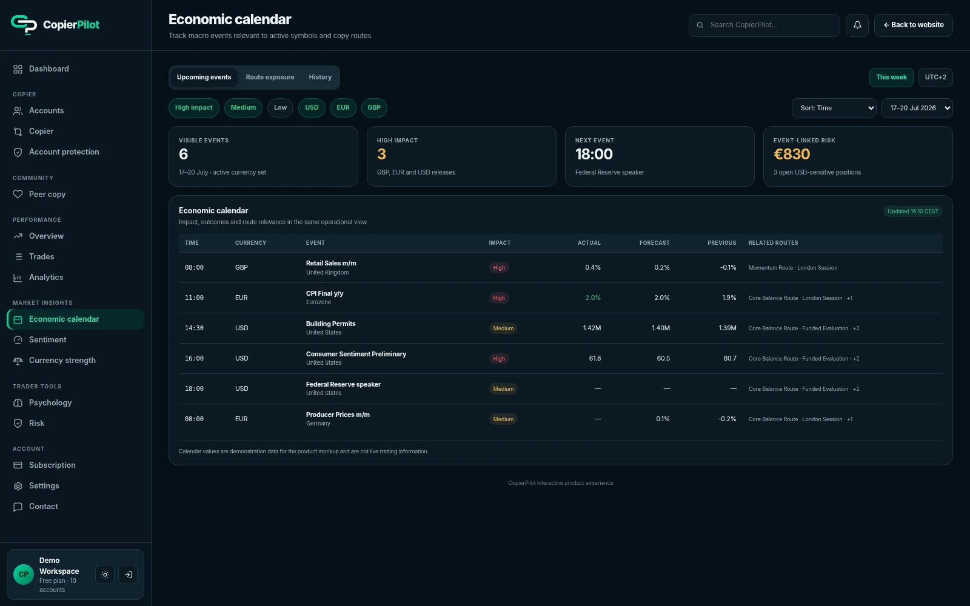The width and height of the screenshot is (970, 606).
Task: Switch to the Route exposure tab
Action: pyautogui.click(x=270, y=78)
